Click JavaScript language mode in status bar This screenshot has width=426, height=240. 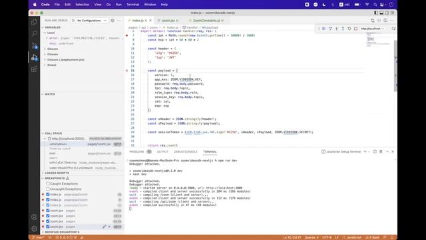pyautogui.click(x=354, y=237)
